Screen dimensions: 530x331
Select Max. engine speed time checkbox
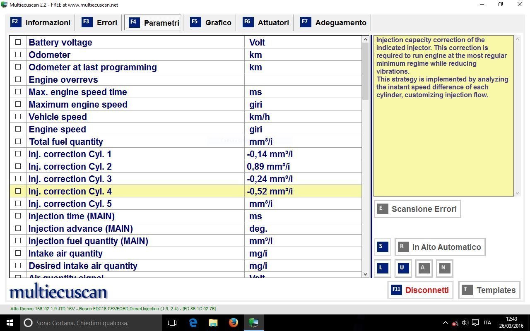click(18, 91)
